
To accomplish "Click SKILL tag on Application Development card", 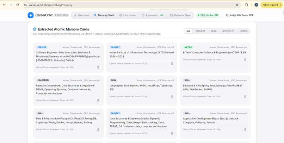I will point(187,113).
